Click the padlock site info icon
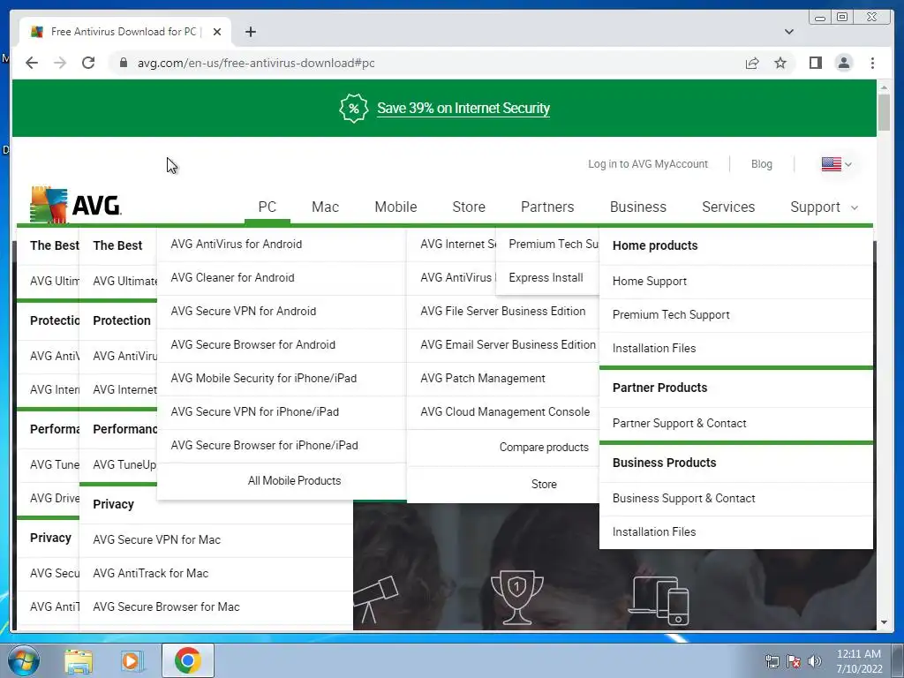Viewport: 904px width, 678px height. pos(123,63)
